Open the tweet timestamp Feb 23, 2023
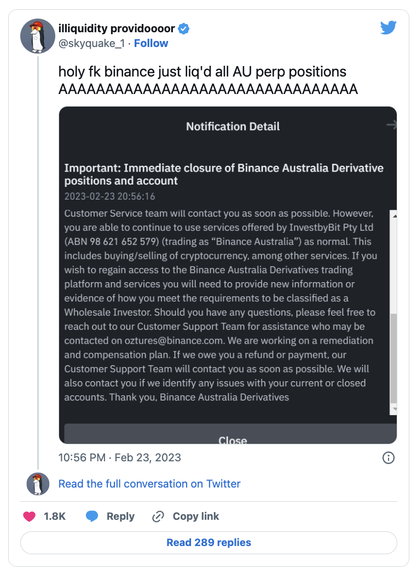Image resolution: width=417 pixels, height=575 pixels. click(x=120, y=457)
